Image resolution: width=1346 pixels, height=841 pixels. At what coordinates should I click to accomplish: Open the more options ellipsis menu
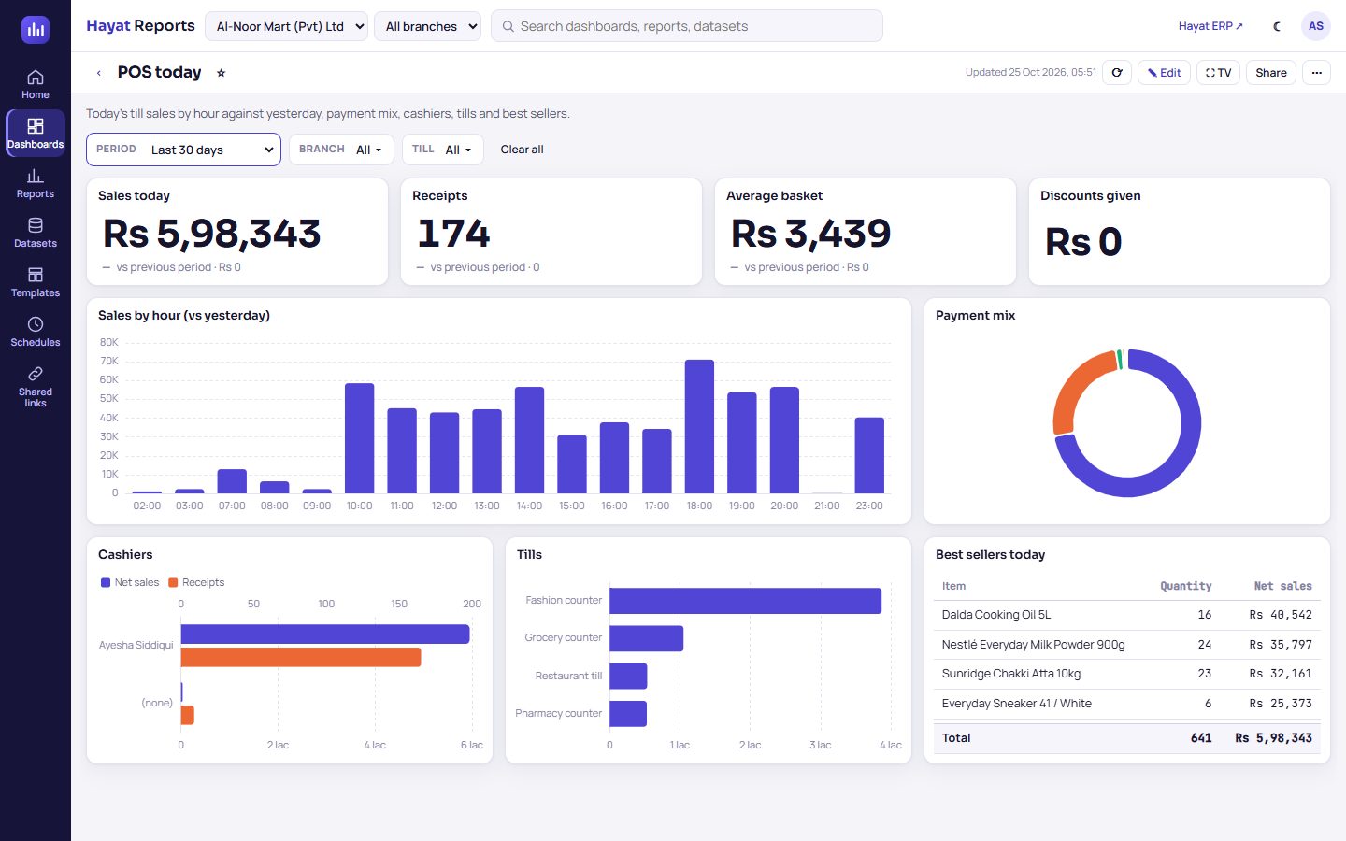pos(1316,73)
